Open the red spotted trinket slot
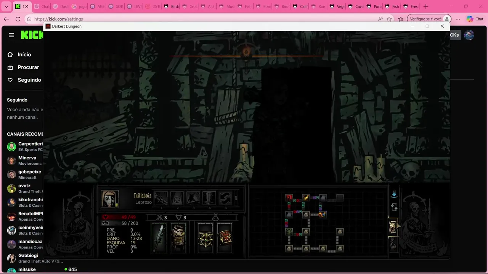The width and height of the screenshot is (488, 274). pyautogui.click(x=225, y=238)
